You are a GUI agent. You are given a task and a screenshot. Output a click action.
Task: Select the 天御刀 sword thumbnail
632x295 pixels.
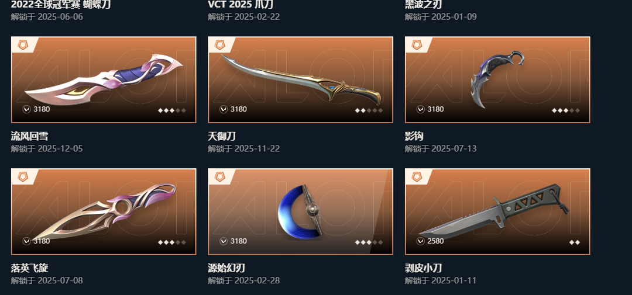coord(301,79)
